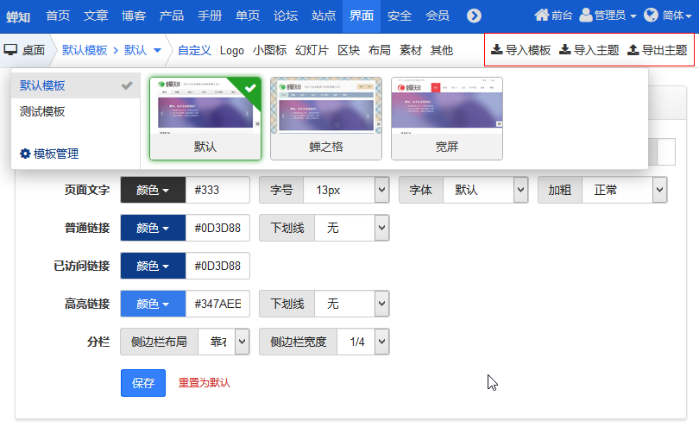
Task: Open 普通链接 color picker
Action: 153,228
